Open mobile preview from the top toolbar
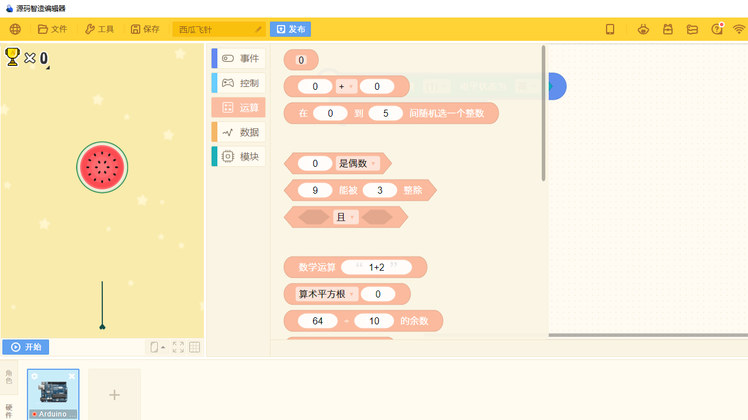 click(610, 29)
